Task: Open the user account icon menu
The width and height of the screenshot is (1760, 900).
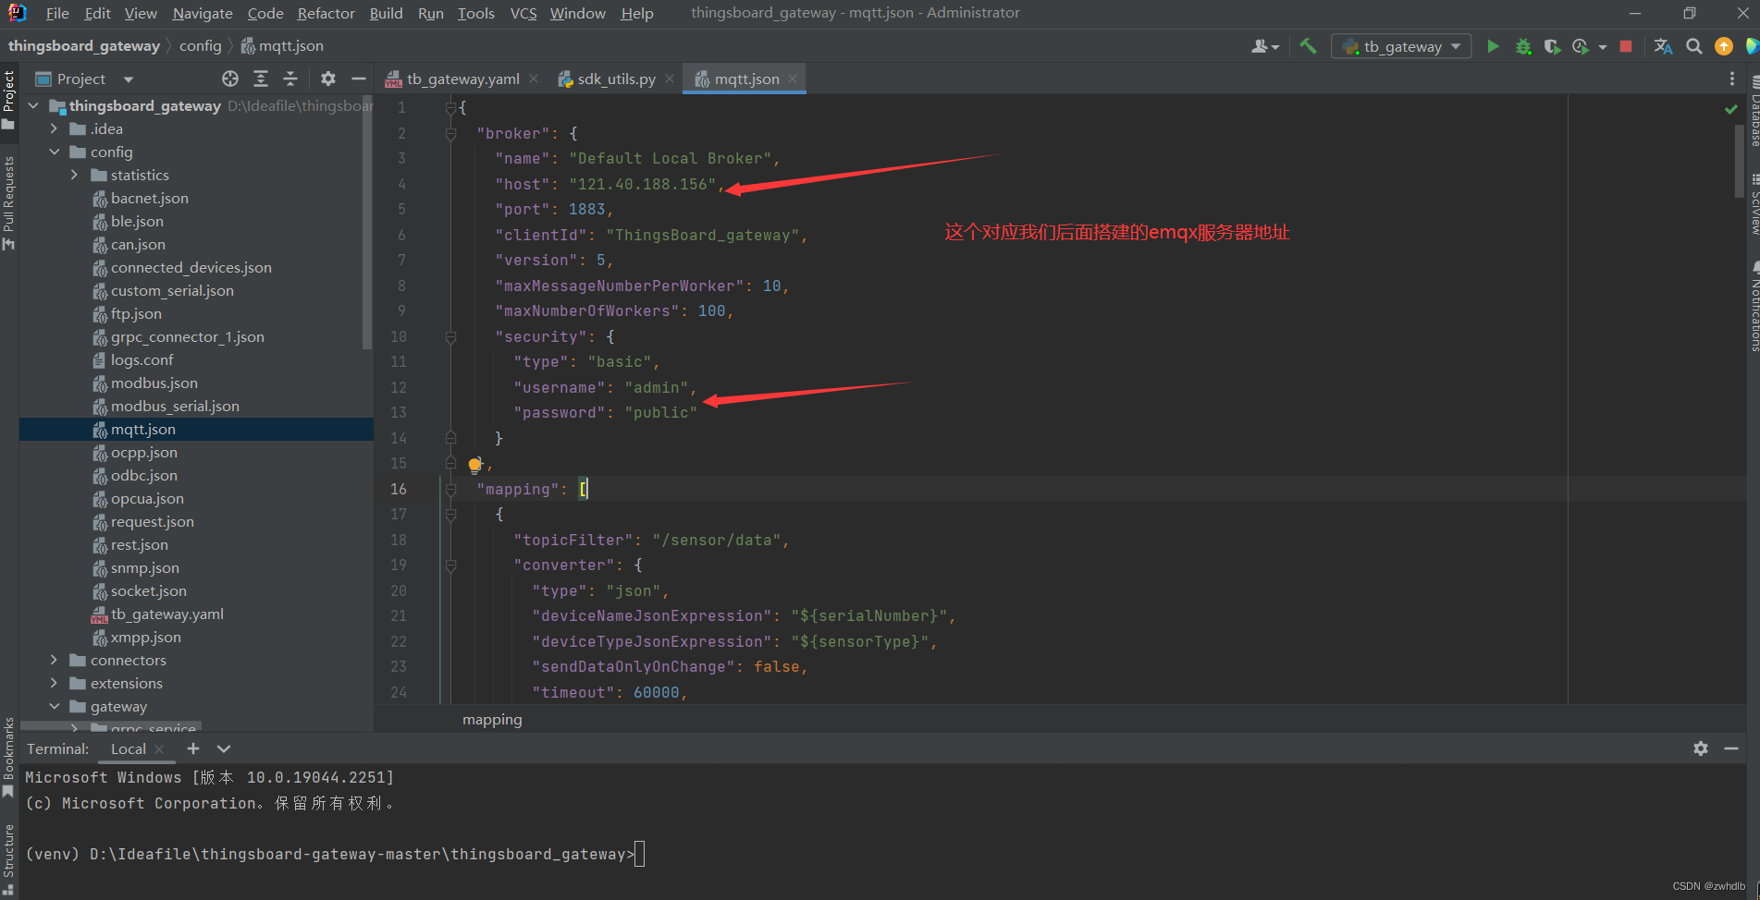Action: (1264, 46)
